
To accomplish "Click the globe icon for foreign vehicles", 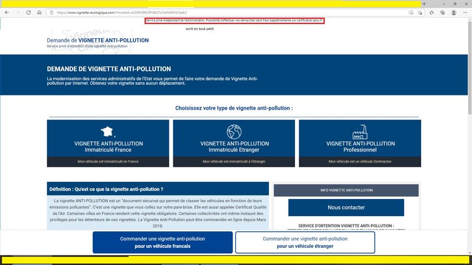I will (234, 131).
